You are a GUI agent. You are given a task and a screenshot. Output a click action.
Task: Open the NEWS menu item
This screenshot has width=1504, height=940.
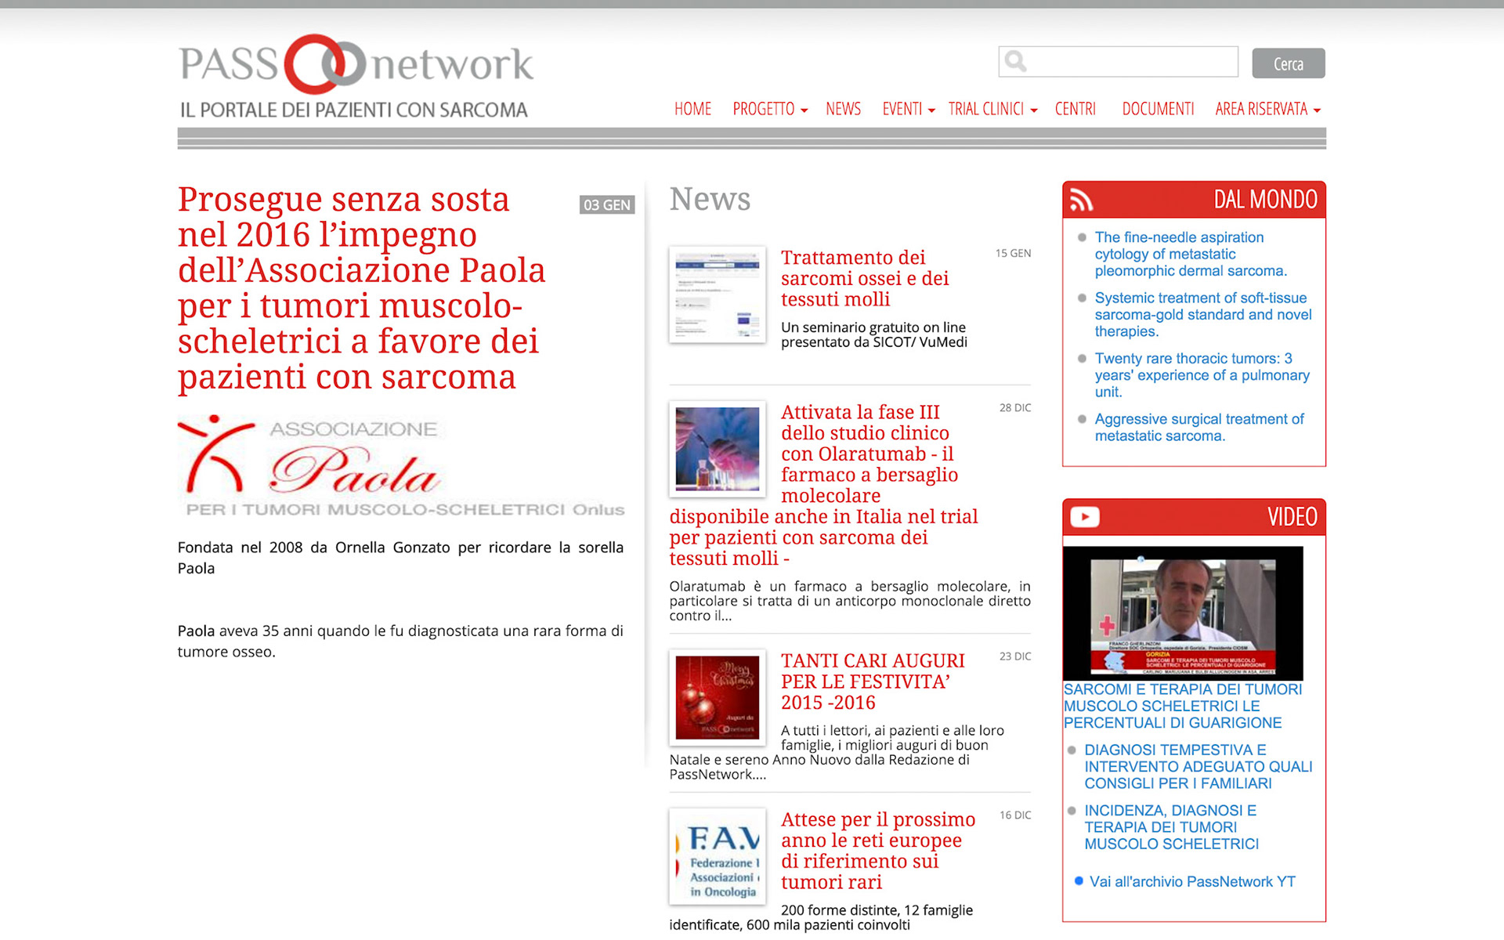(843, 109)
